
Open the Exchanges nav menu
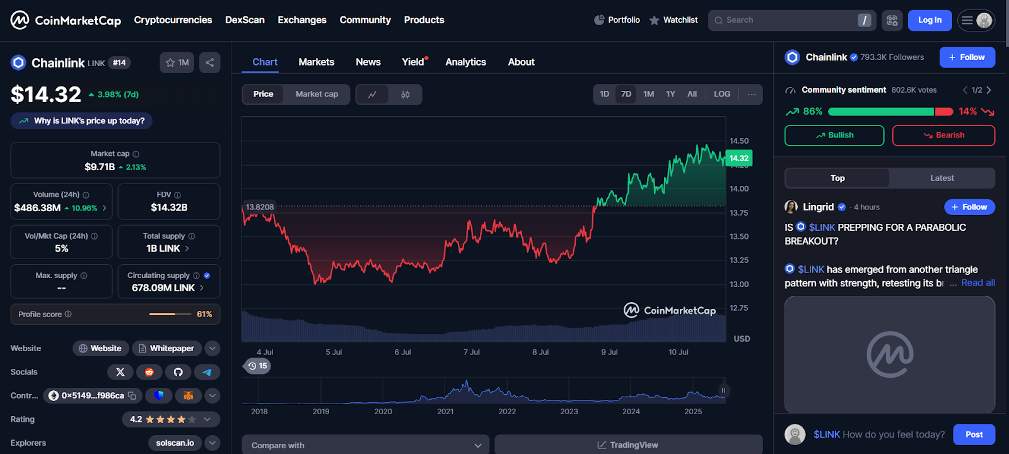pos(302,20)
